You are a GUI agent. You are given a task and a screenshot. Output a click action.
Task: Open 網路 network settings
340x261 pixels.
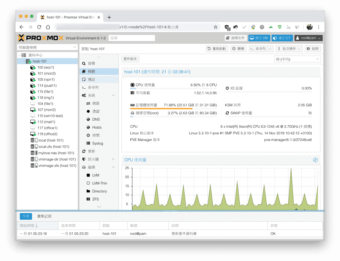[99, 103]
